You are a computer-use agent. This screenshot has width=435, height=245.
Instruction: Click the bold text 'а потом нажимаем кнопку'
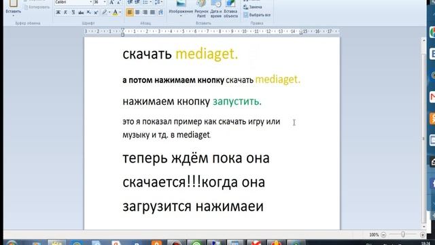173,80
